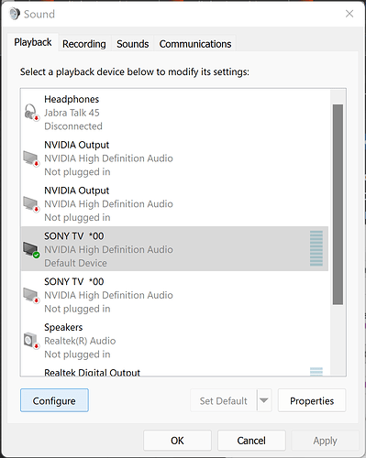Screen dimensions: 366x458
Task: Click the Configure button
Action: [x=54, y=400]
